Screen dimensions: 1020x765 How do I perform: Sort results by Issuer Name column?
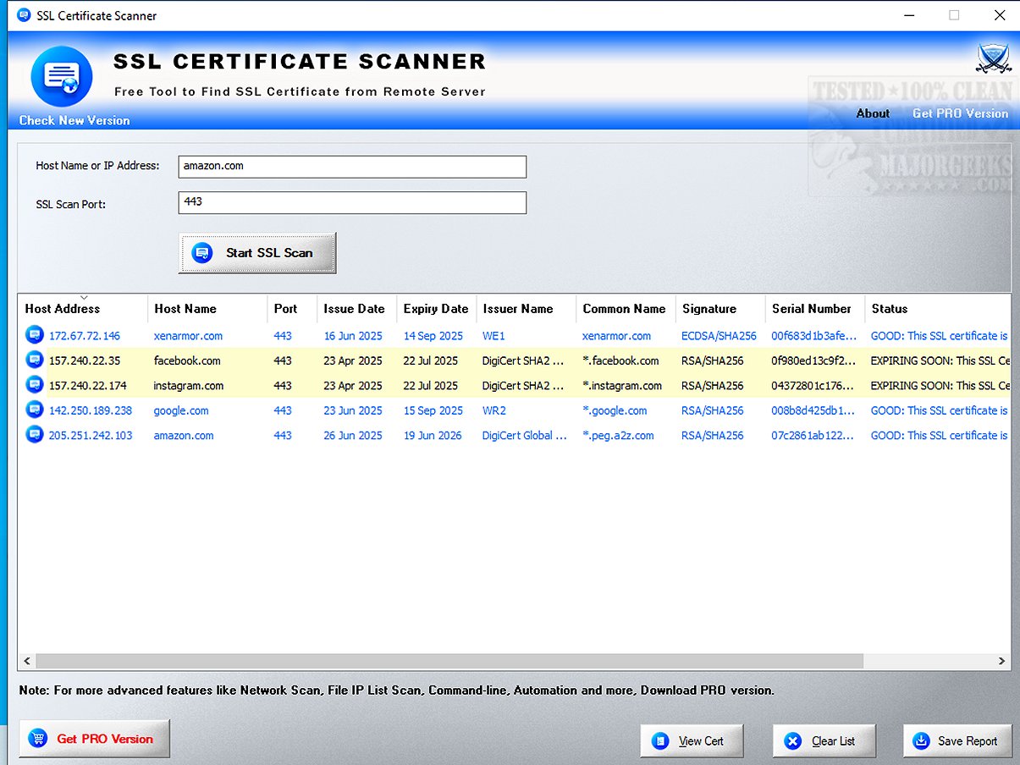click(x=517, y=309)
